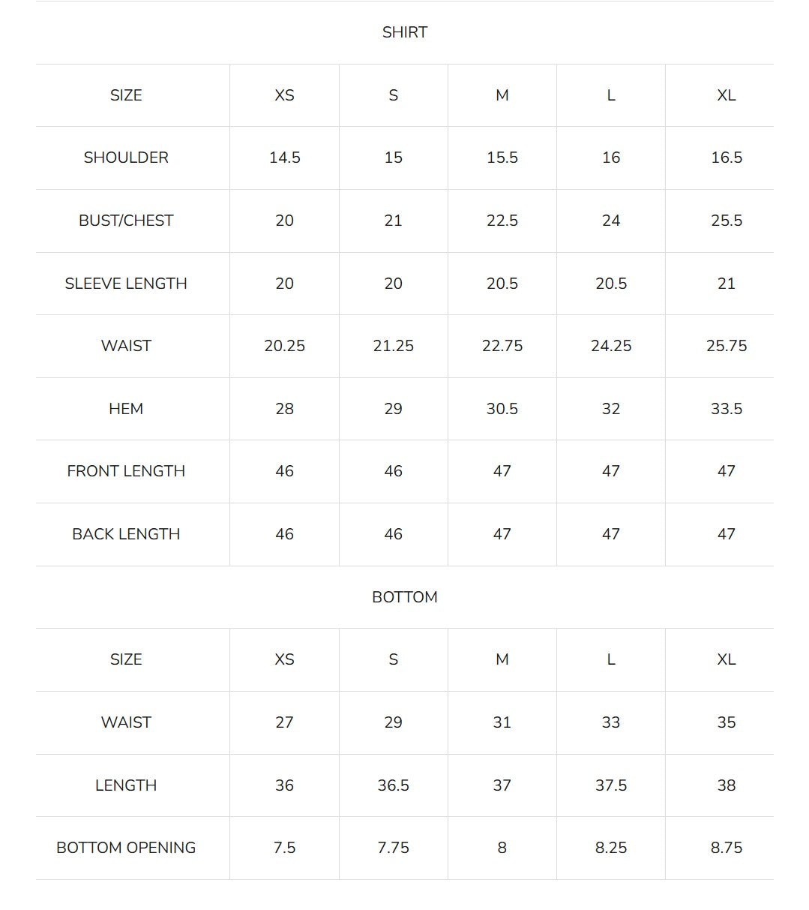Click shirt hem value 33.5
The width and height of the screenshot is (809, 910).
tap(727, 409)
